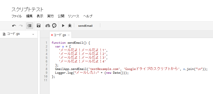Click line number 8 in gutter
The height and width of the screenshot is (94, 213).
(x=46, y=69)
